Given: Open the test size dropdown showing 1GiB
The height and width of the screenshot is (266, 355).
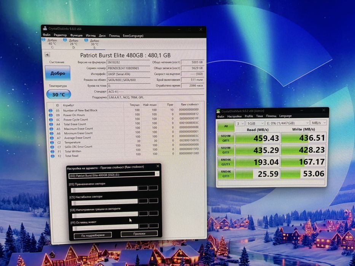Looking at the screenshot, I should click(255, 123).
